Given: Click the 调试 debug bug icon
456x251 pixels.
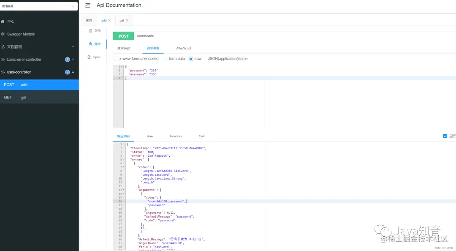Looking at the screenshot, I should click(x=90, y=44).
